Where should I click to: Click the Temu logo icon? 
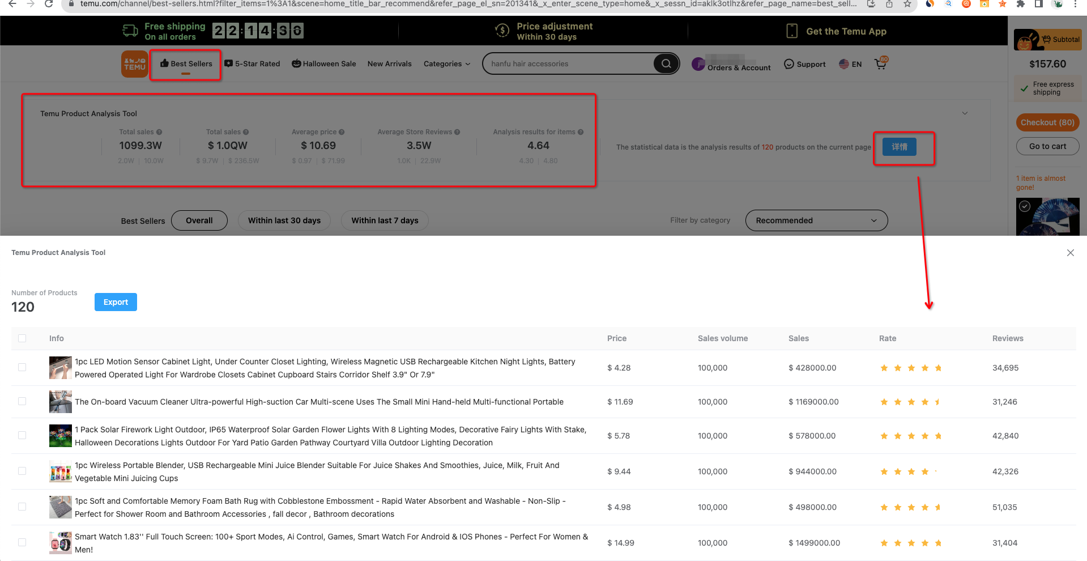pos(135,63)
